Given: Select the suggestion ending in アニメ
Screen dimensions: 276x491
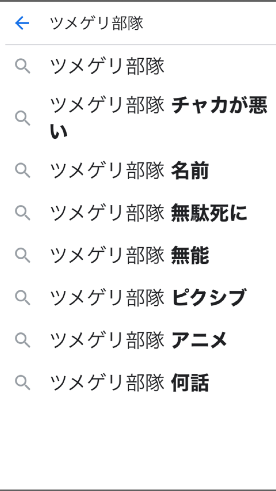Looking at the screenshot, I should coord(138,340).
